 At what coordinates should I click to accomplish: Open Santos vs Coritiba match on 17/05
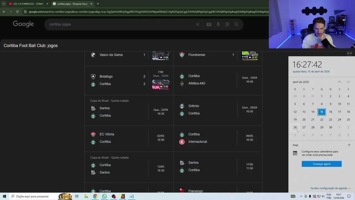pos(218,167)
